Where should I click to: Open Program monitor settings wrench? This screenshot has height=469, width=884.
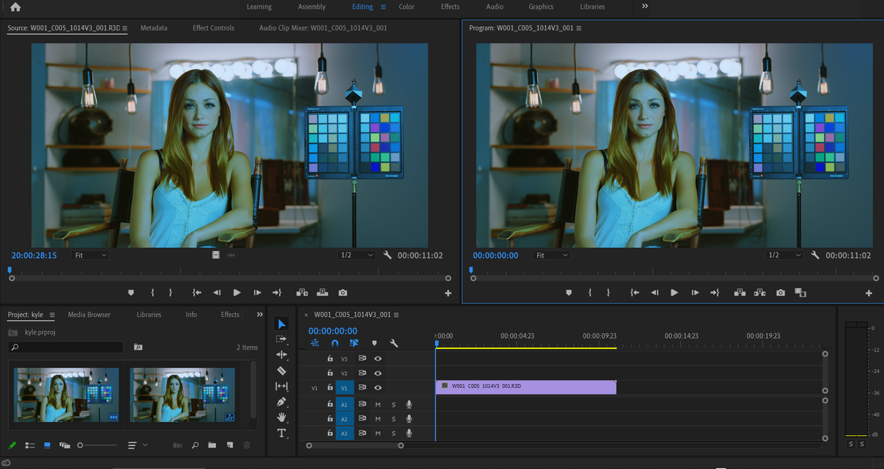(x=815, y=255)
